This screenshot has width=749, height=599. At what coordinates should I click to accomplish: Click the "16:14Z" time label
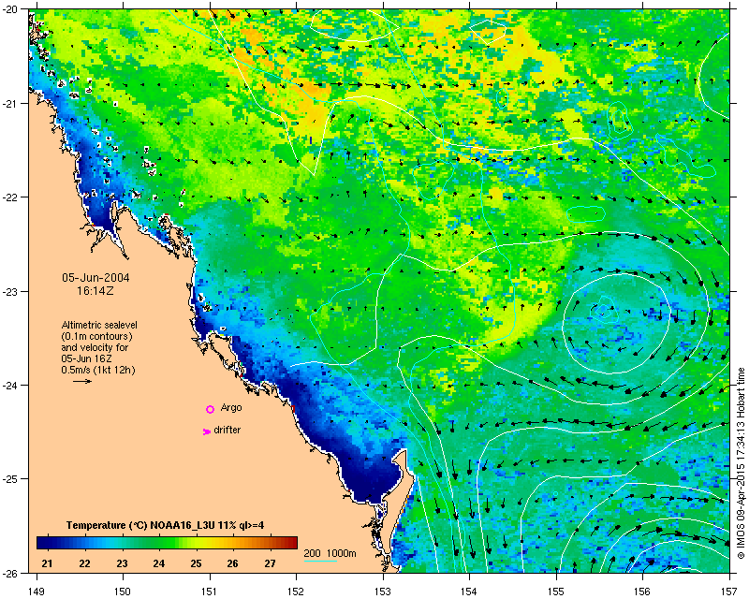95,290
